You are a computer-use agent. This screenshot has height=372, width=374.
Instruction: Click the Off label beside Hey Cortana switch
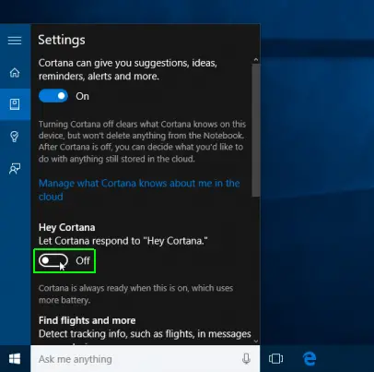pos(83,260)
